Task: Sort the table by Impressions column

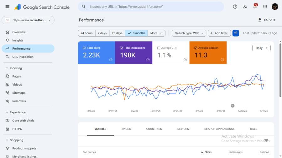Action: pos(235,152)
